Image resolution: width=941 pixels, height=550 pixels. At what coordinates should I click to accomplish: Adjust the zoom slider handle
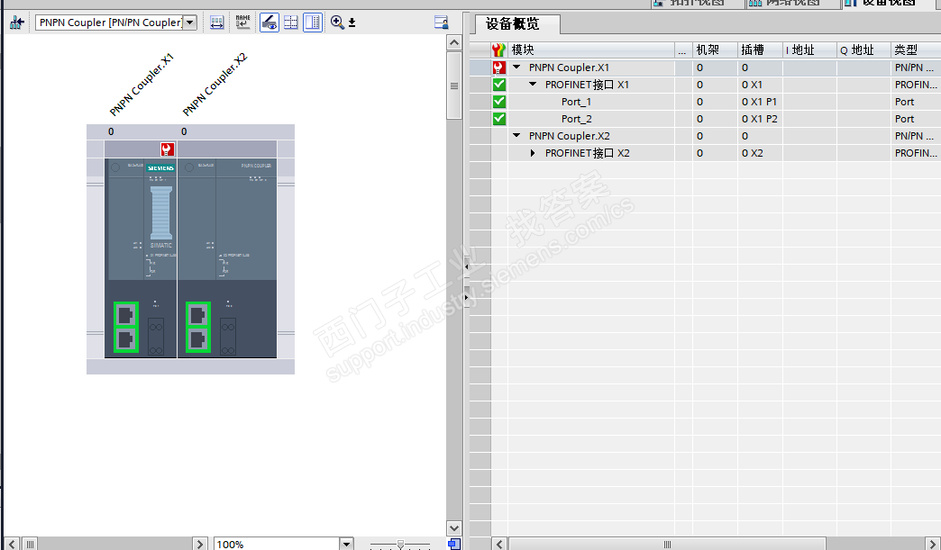tap(400, 545)
